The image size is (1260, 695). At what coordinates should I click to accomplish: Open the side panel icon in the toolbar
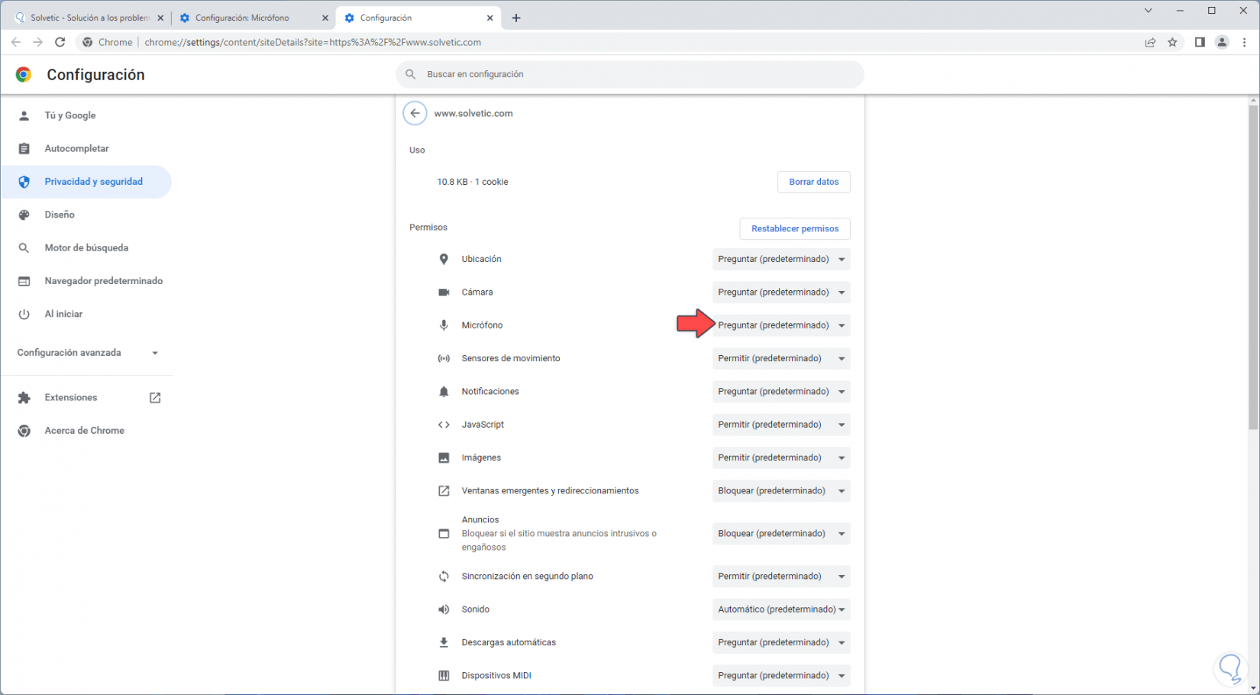click(1200, 43)
